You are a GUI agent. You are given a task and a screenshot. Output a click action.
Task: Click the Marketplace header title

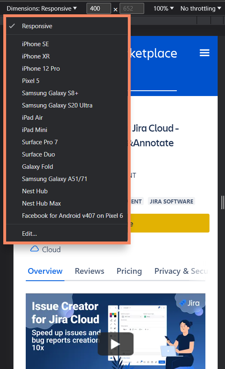153,54
